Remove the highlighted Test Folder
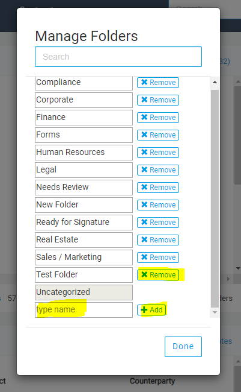 158,275
